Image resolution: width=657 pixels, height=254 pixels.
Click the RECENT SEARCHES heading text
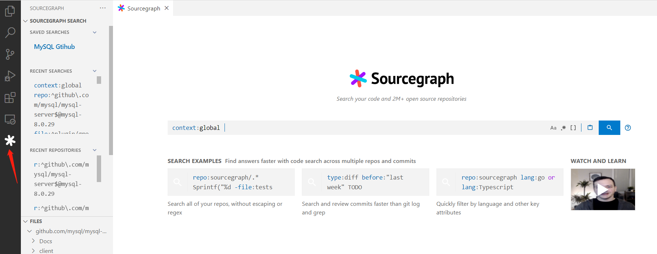coord(51,71)
